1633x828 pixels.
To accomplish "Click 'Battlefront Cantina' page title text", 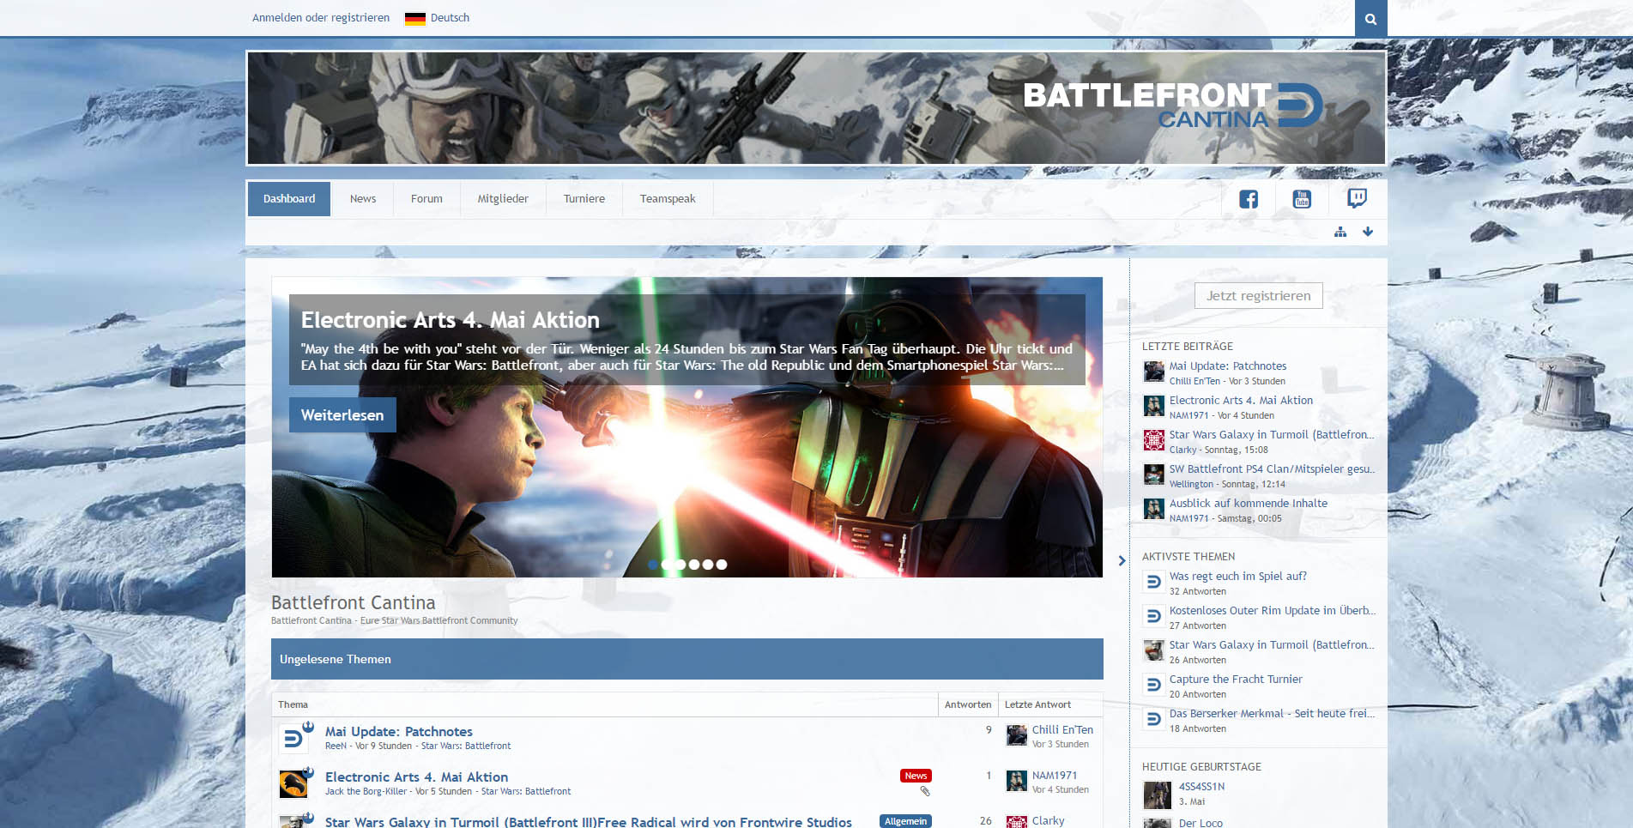I will pos(354,602).
